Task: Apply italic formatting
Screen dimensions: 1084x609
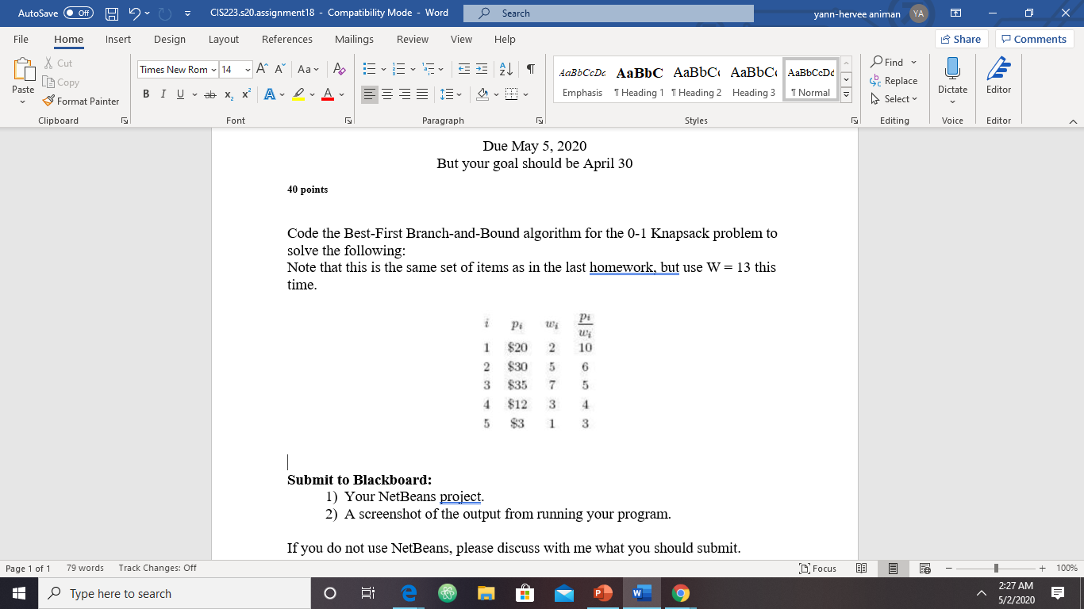Action: 163,94
